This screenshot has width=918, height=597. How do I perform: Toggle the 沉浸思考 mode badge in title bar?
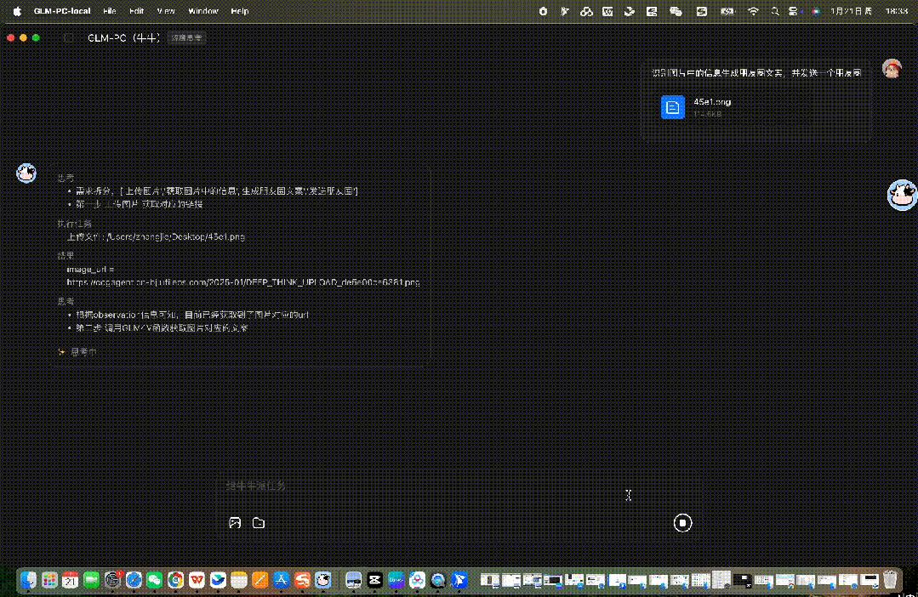(x=185, y=37)
